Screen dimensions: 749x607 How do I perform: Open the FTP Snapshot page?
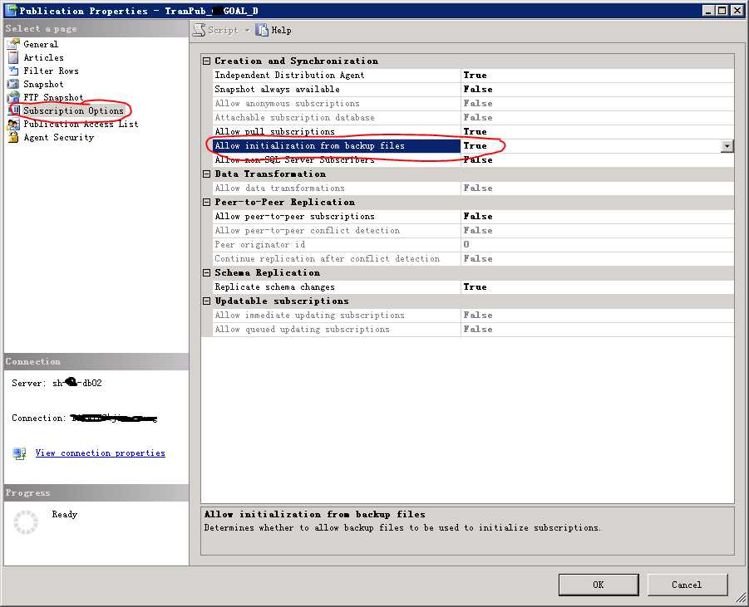click(x=53, y=97)
